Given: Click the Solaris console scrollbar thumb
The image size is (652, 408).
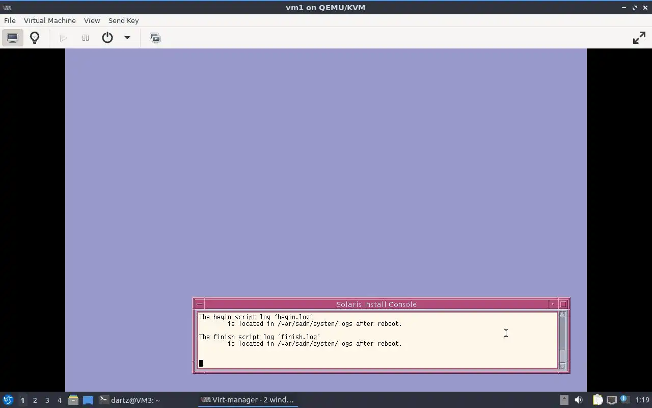Looking at the screenshot, I should [x=563, y=355].
